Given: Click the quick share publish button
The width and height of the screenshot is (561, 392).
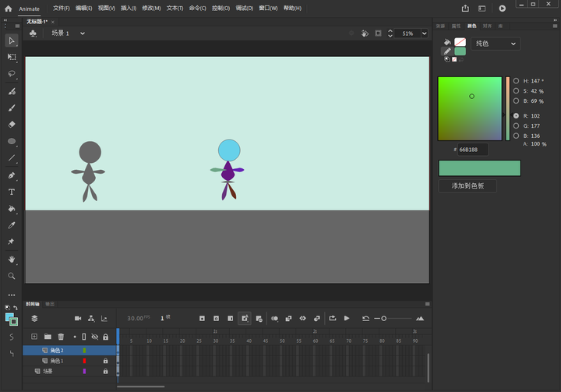Looking at the screenshot, I should 465,9.
